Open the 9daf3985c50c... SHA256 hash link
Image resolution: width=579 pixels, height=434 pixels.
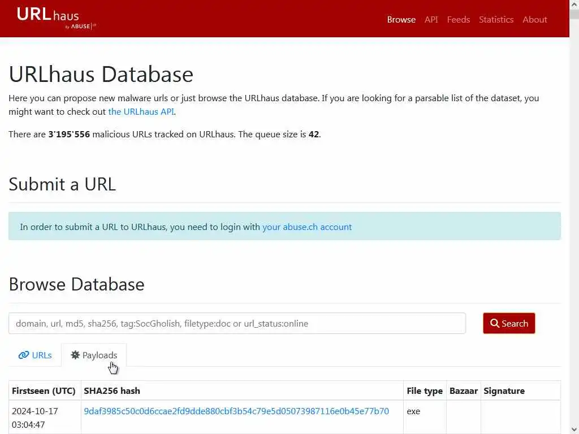(236, 411)
